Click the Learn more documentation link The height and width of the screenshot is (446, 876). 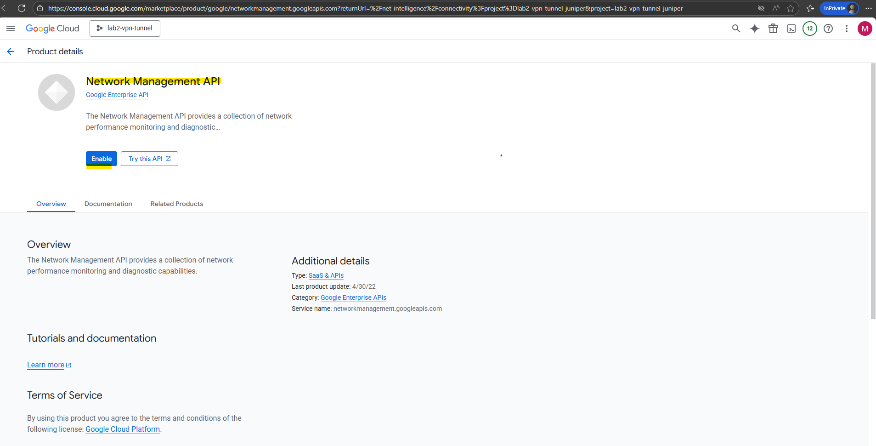click(49, 365)
